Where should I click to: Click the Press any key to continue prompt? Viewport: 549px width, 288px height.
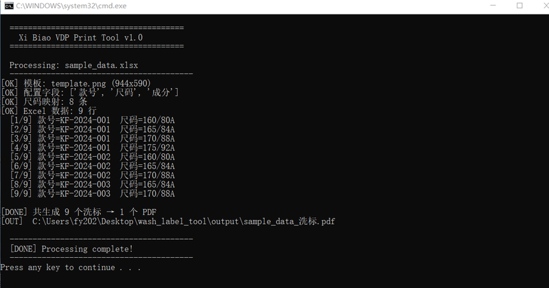(71, 267)
